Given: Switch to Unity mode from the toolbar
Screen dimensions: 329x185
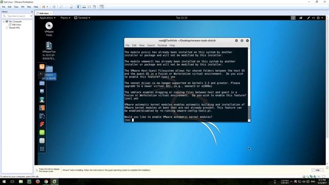Looking at the screenshot, I should 95,7.
